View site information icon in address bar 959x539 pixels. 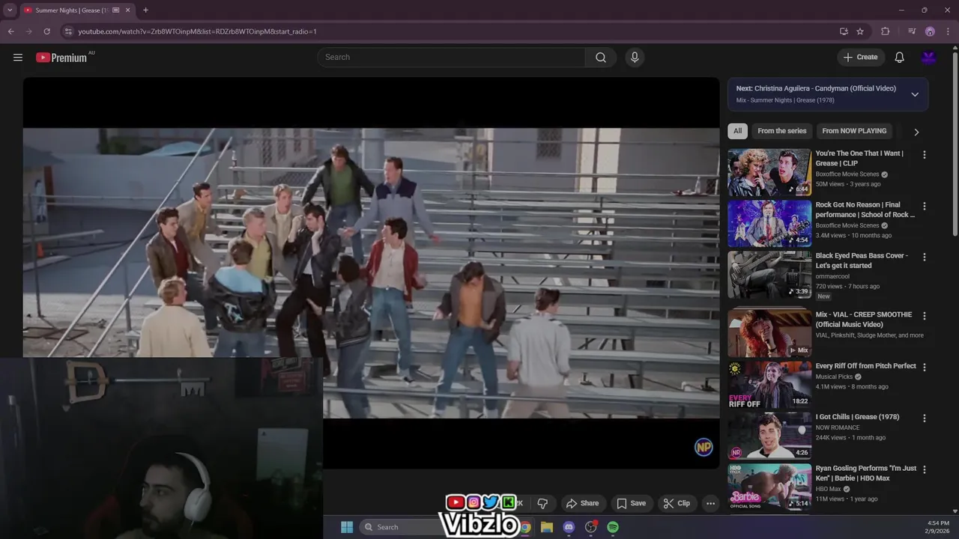coord(68,31)
